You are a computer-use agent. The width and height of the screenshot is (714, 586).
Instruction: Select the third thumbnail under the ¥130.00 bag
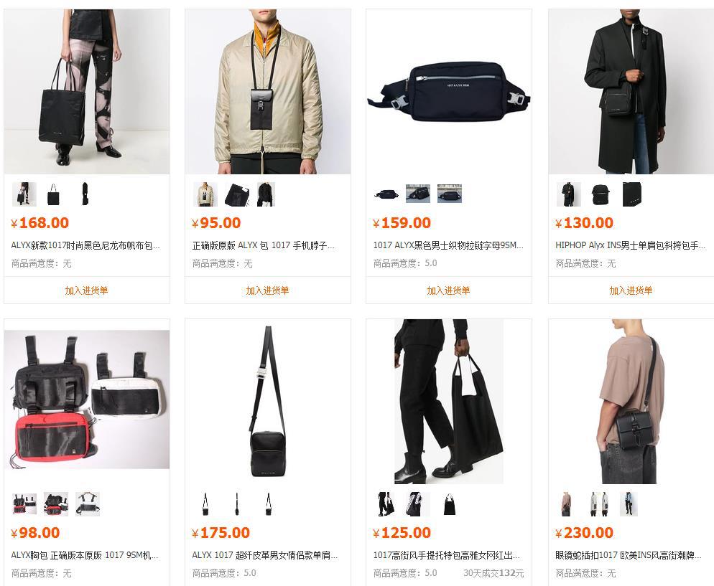point(631,194)
